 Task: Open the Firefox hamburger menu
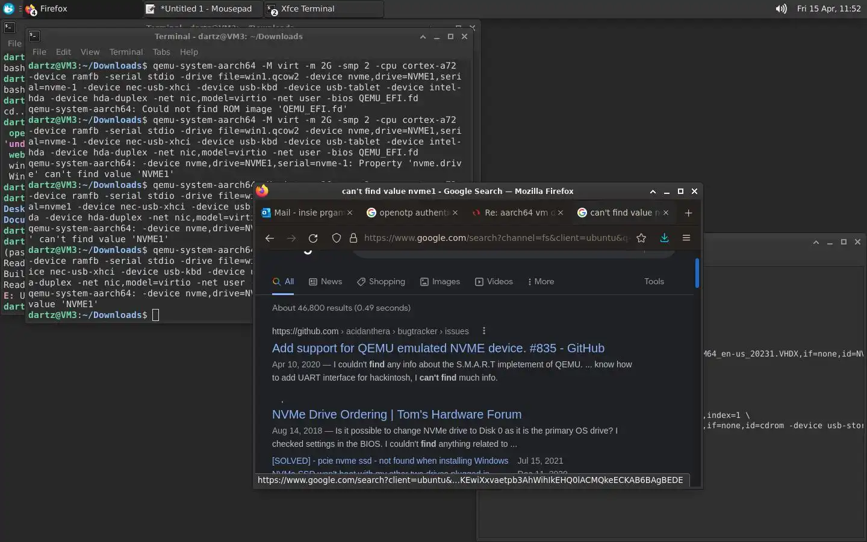[686, 238]
